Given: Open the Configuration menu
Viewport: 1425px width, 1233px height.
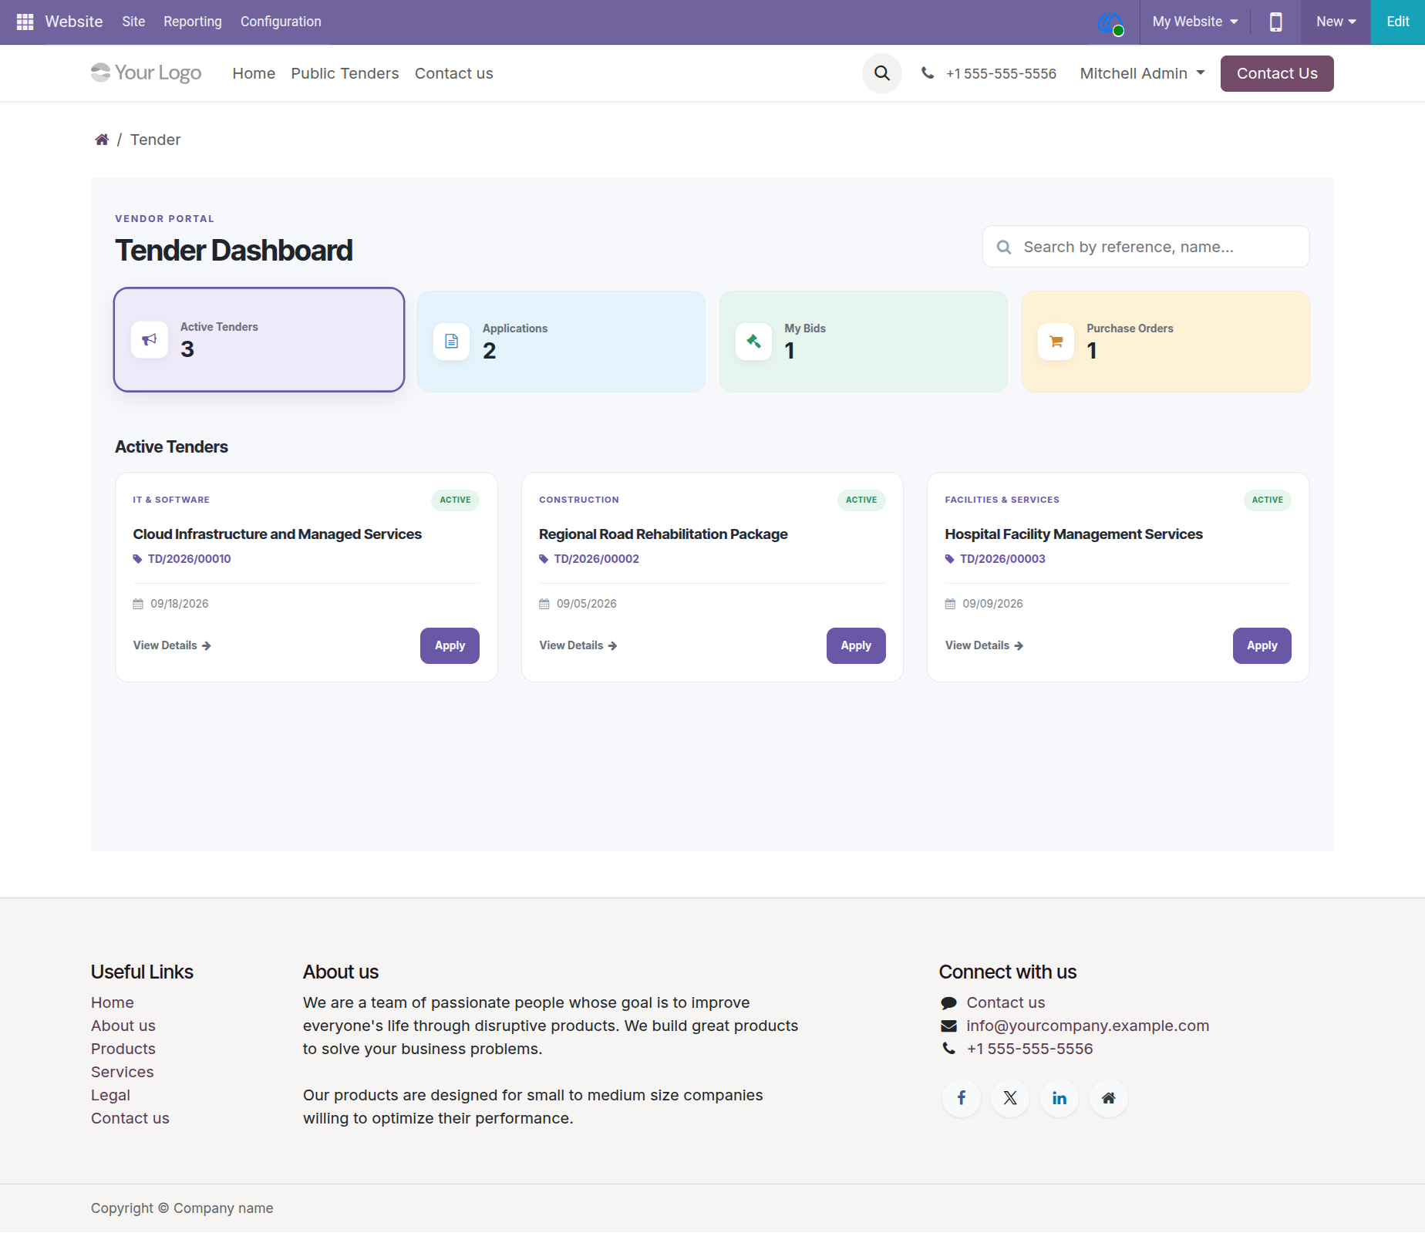Looking at the screenshot, I should [281, 22].
